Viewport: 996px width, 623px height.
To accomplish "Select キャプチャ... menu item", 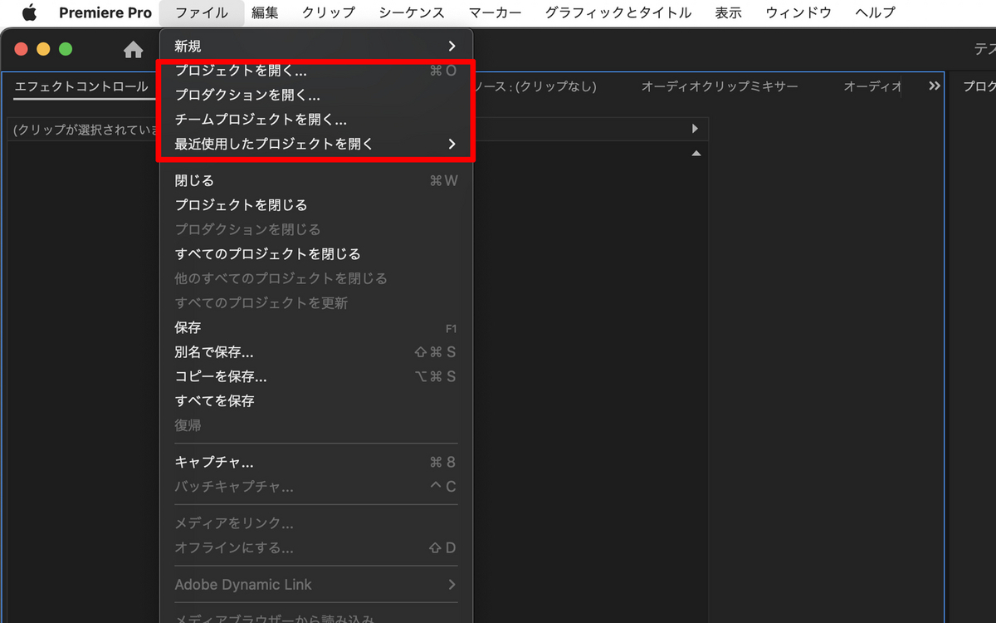I will coord(315,462).
